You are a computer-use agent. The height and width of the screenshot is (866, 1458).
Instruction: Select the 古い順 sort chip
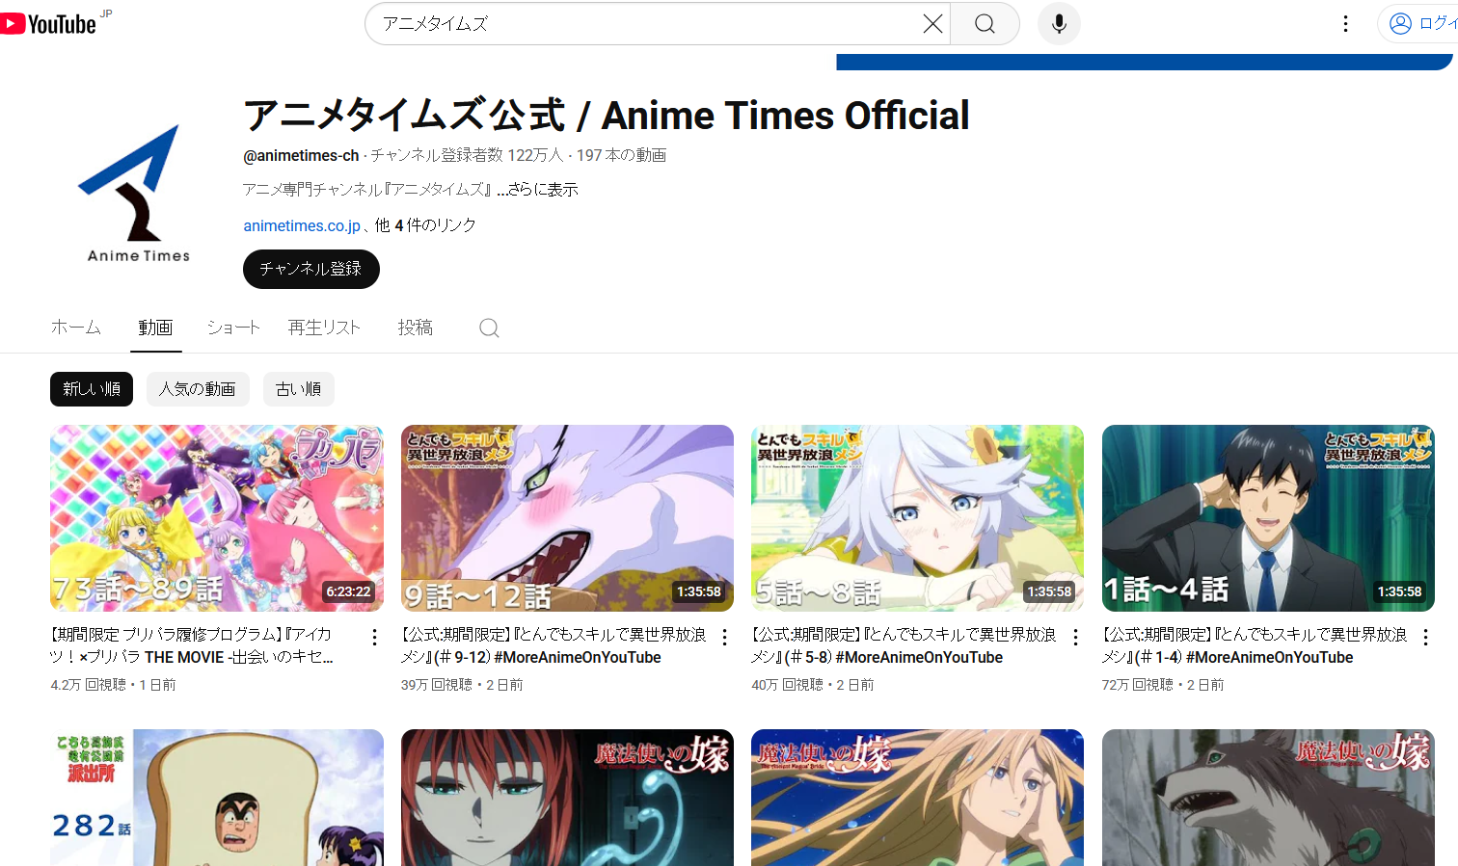point(298,389)
